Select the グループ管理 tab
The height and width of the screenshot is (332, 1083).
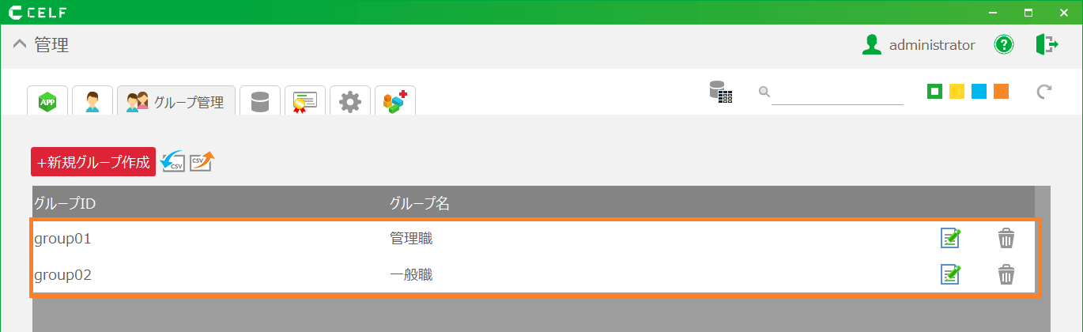tap(176, 101)
